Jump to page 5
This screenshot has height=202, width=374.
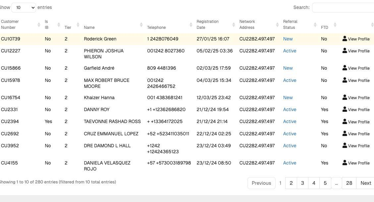(x=325, y=183)
